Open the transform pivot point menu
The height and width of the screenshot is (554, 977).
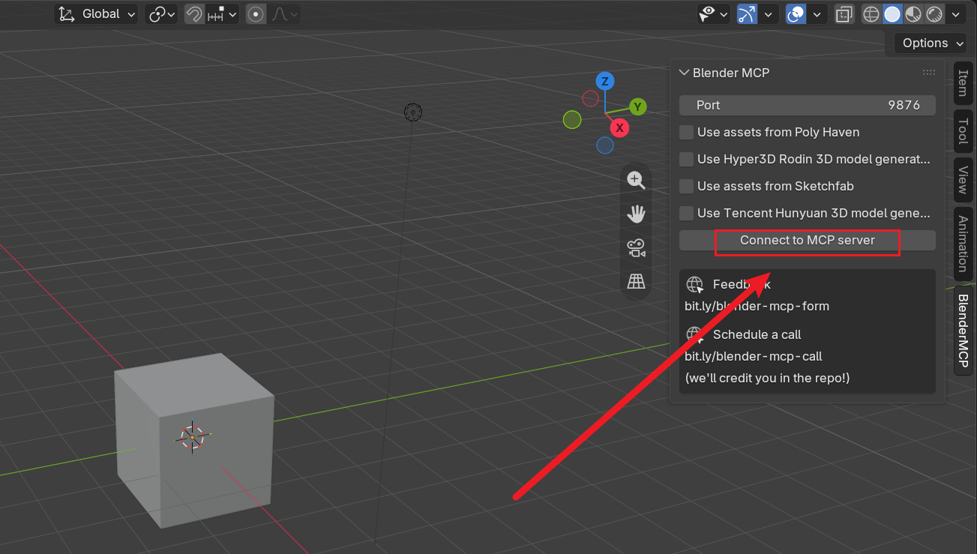[162, 13]
